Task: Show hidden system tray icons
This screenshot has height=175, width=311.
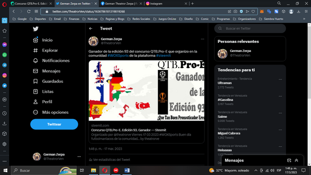Action: coord(256,171)
